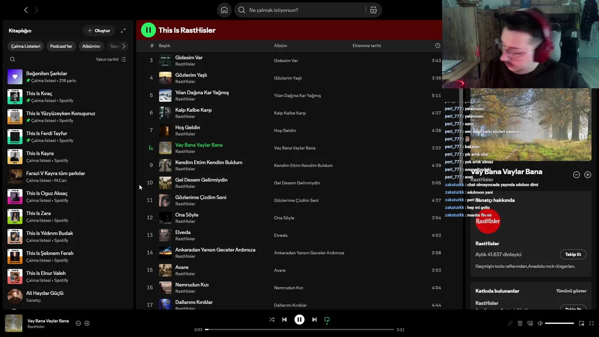Search within the library using magnifier icon
The image size is (599, 337).
point(13,59)
